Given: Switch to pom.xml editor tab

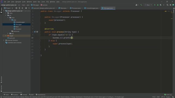Looking at the screenshot, I should coord(44,8).
